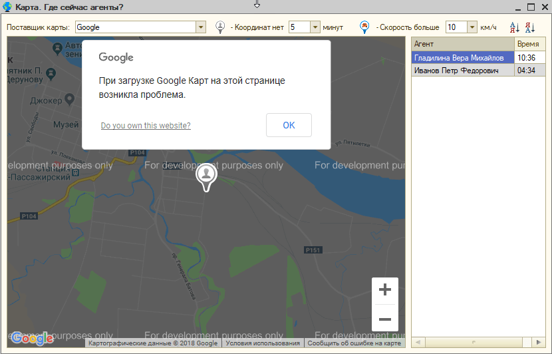The height and width of the screenshot is (354, 552).
Task: Zoom in the map with plus button
Action: coord(385,289)
